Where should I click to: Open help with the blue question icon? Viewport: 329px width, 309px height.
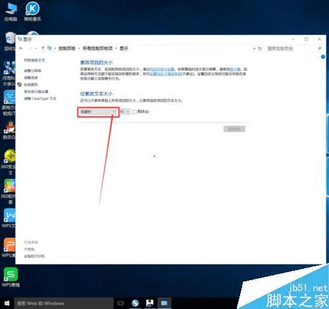[323, 57]
